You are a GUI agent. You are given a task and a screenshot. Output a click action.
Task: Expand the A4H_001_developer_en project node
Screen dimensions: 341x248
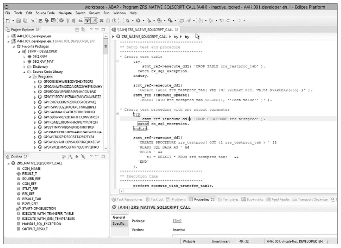pos(8,36)
